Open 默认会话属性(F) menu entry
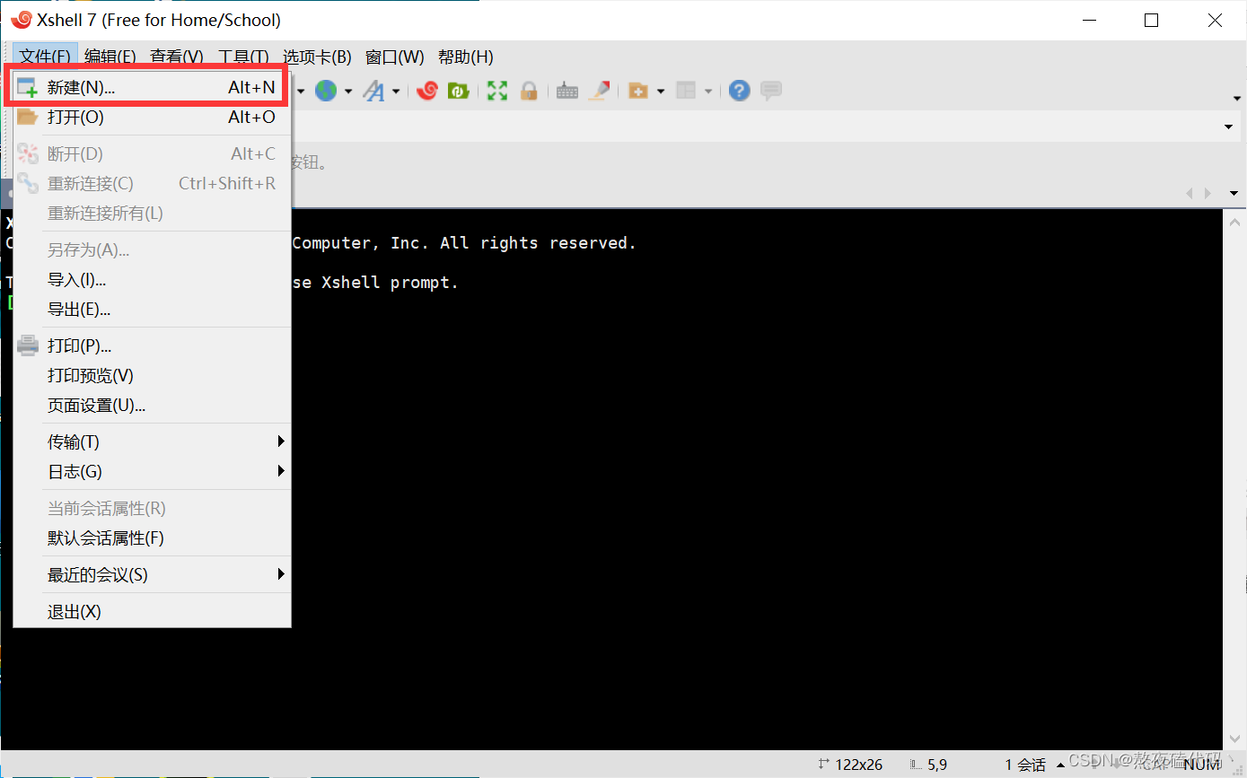 coord(152,538)
